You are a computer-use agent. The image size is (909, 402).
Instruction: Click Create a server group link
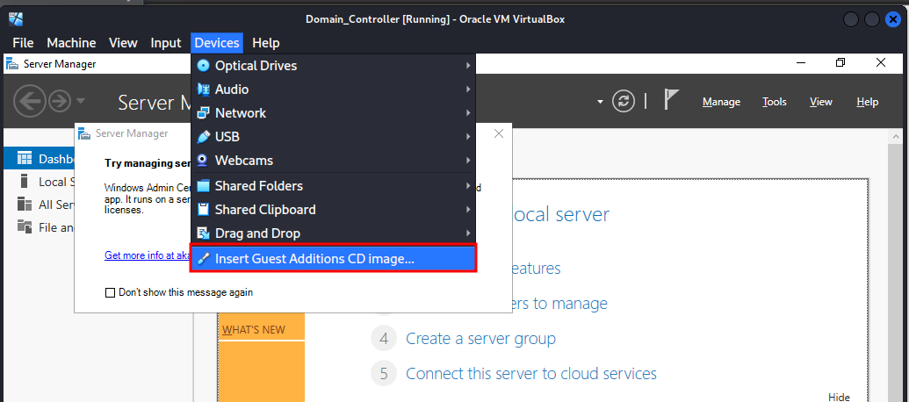pos(480,338)
